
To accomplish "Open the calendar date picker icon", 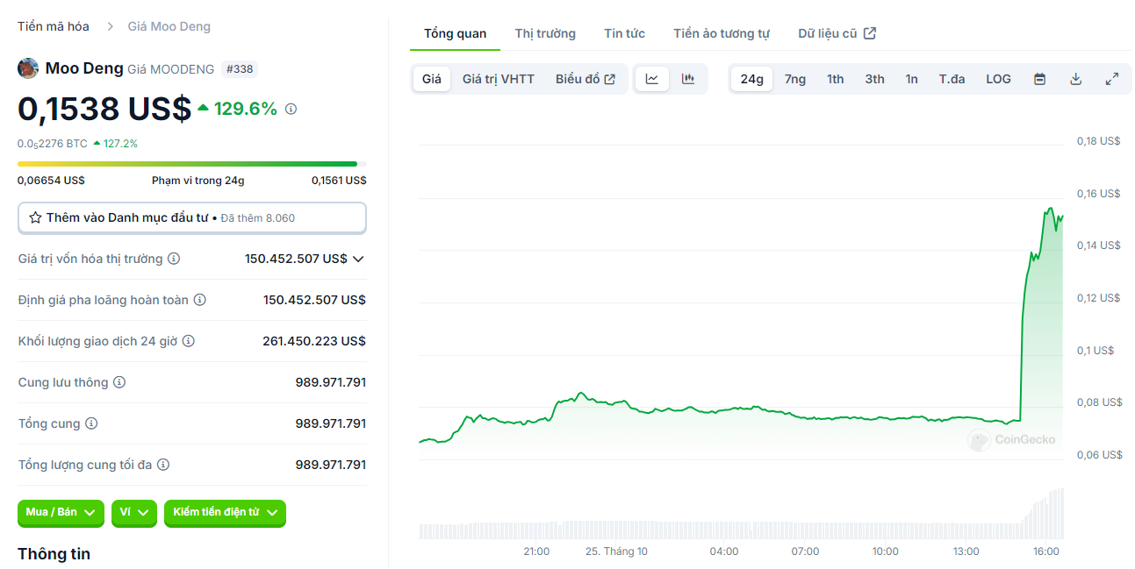I will (1039, 78).
